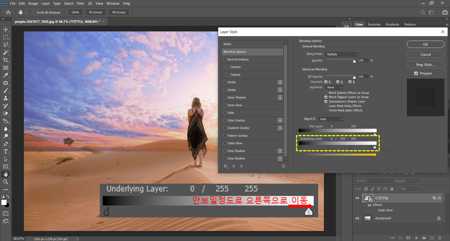This screenshot has height=241, width=450.
Task: Select the Blur tool
Action: pos(6,129)
